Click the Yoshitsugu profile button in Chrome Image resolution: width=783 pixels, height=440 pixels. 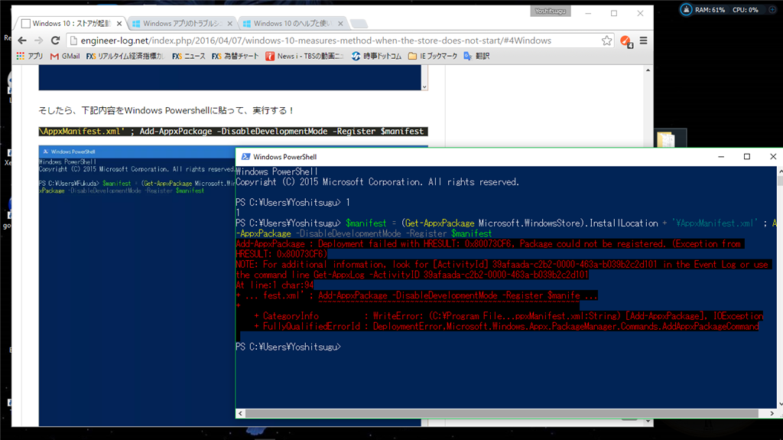click(551, 11)
